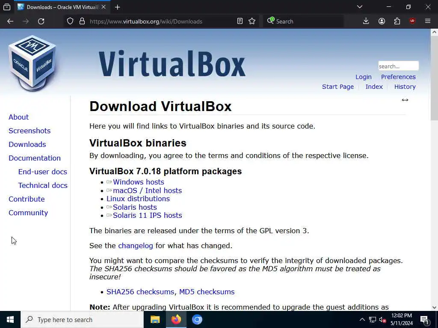438x328 pixels.
Task: Focus the address bar URL field
Action: [x=162, y=21]
